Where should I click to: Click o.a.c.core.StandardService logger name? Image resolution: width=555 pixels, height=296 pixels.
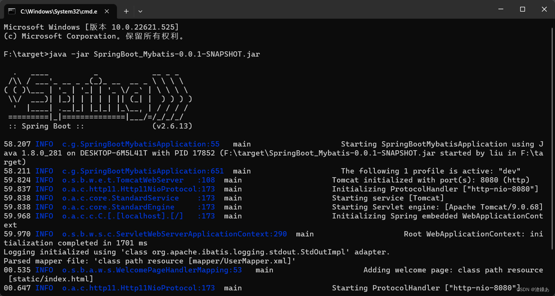[x=121, y=198]
